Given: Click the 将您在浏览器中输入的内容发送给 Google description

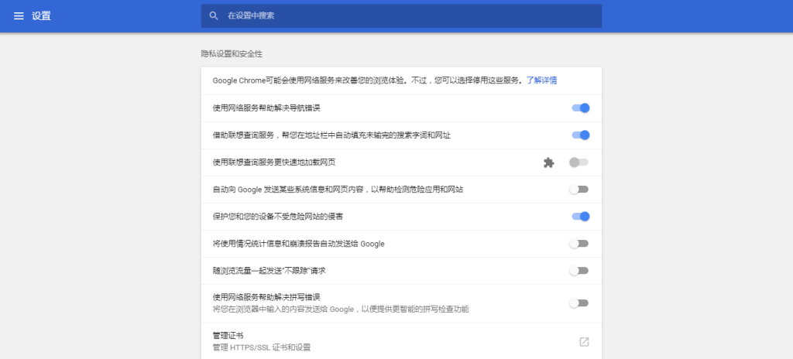Looking at the screenshot, I should click(341, 309).
